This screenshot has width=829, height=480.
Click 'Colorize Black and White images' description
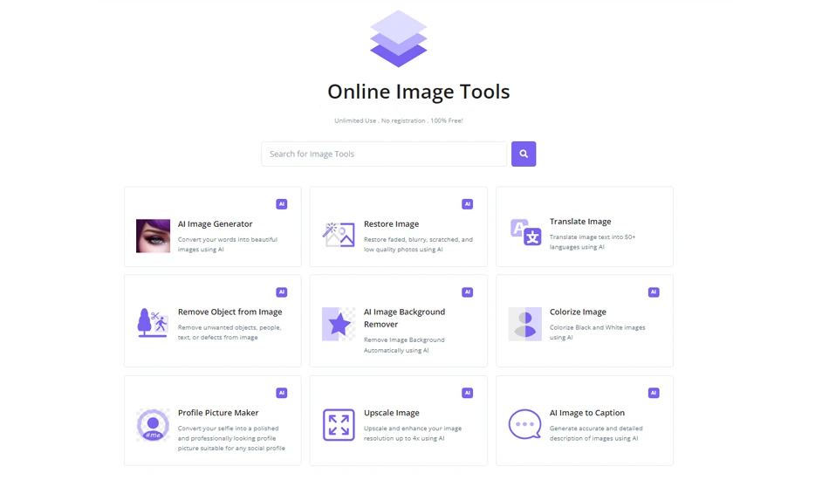pos(597,333)
